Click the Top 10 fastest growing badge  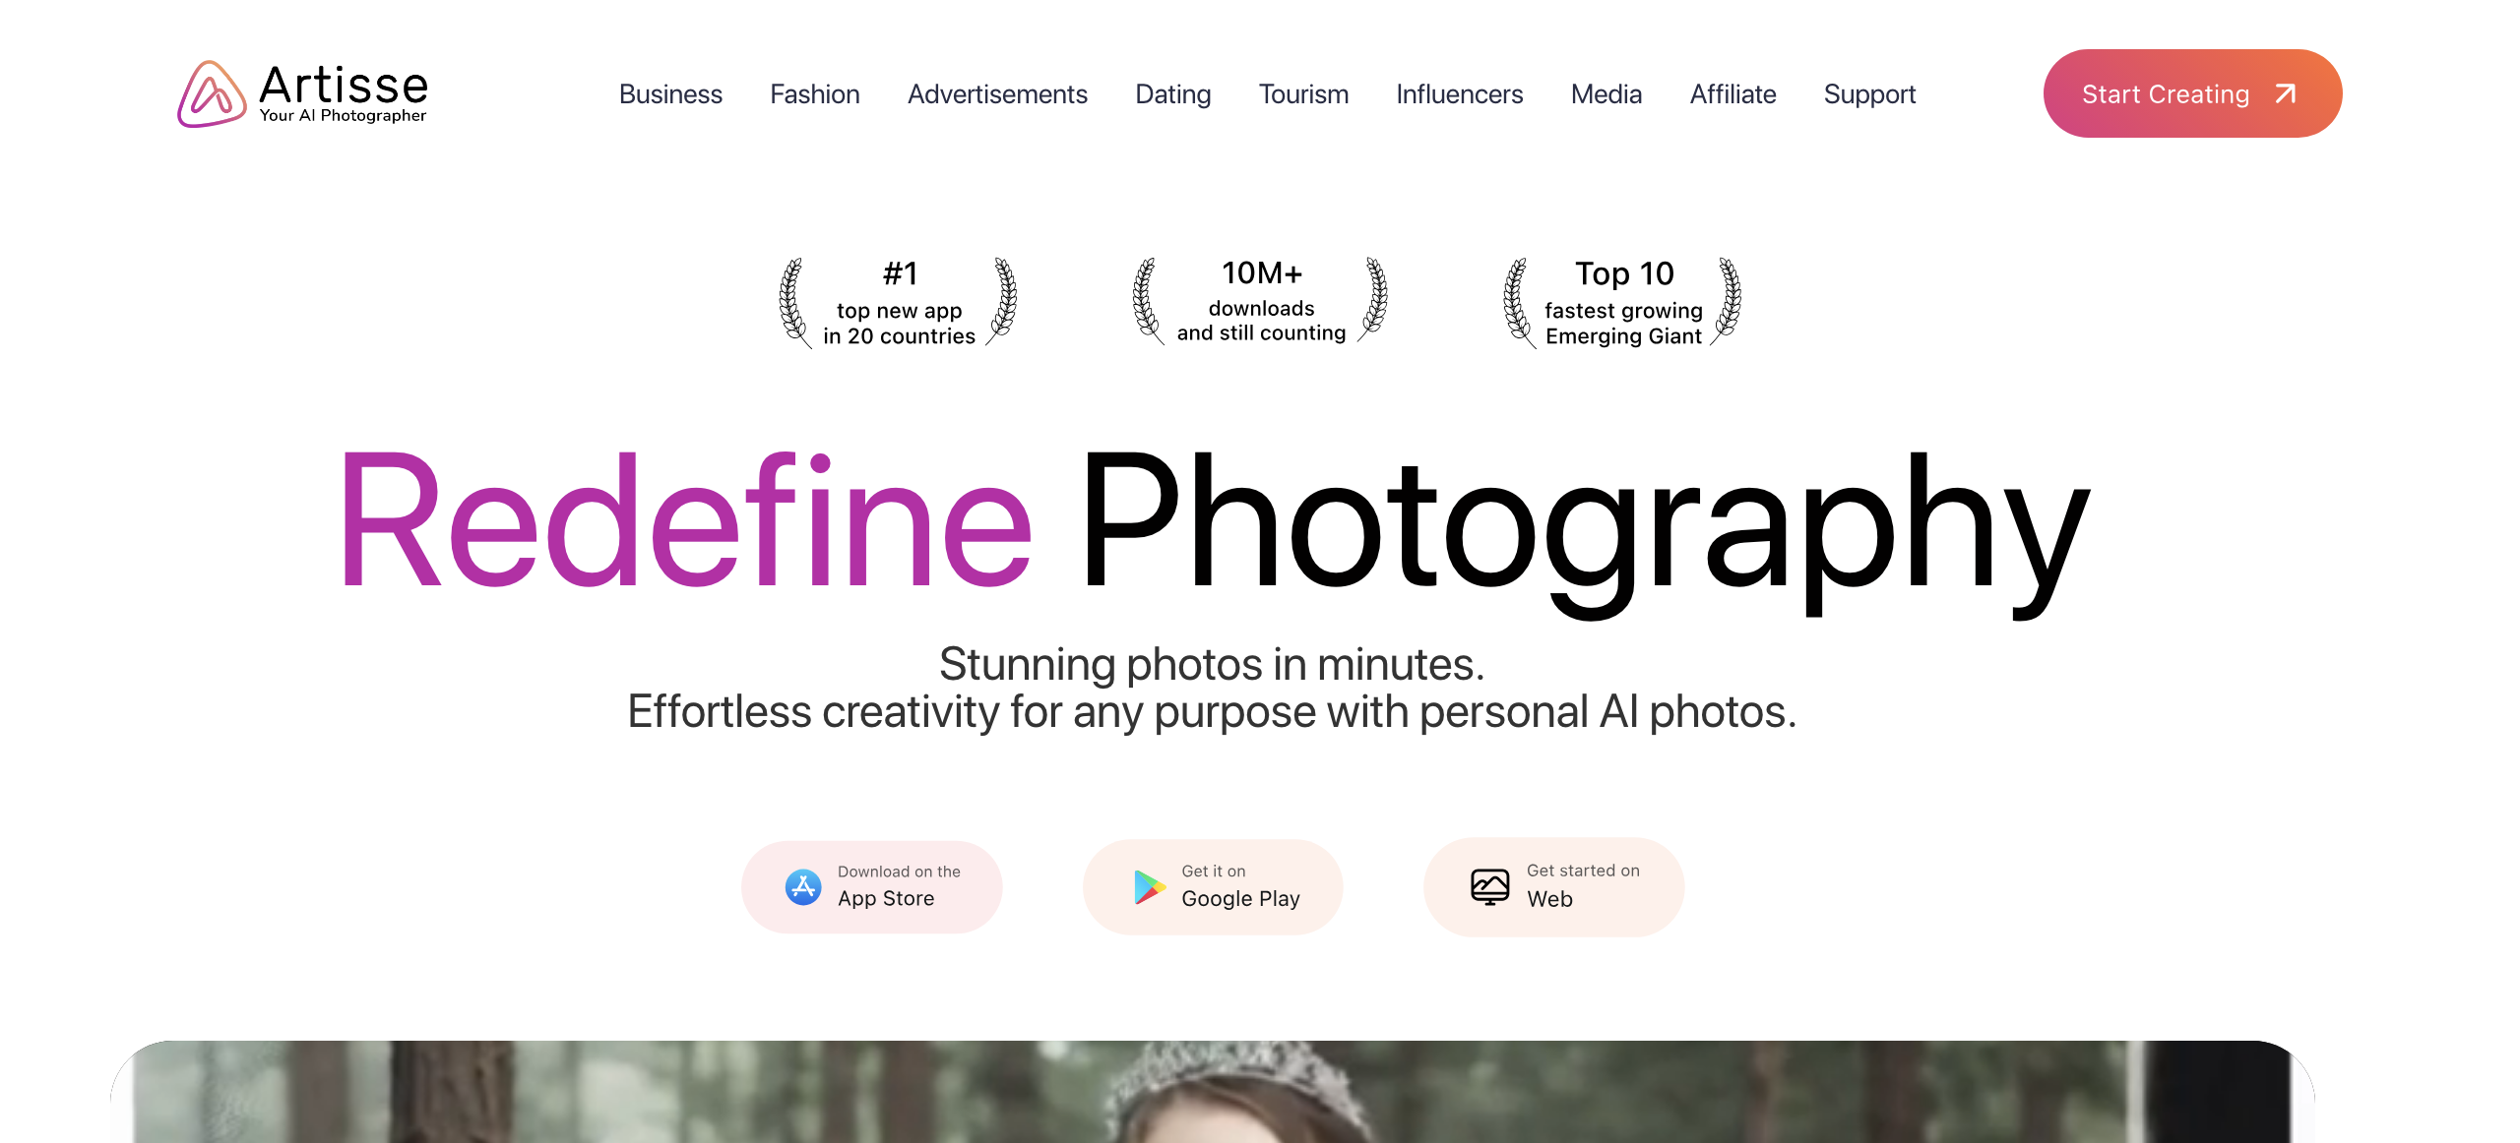click(x=1622, y=302)
